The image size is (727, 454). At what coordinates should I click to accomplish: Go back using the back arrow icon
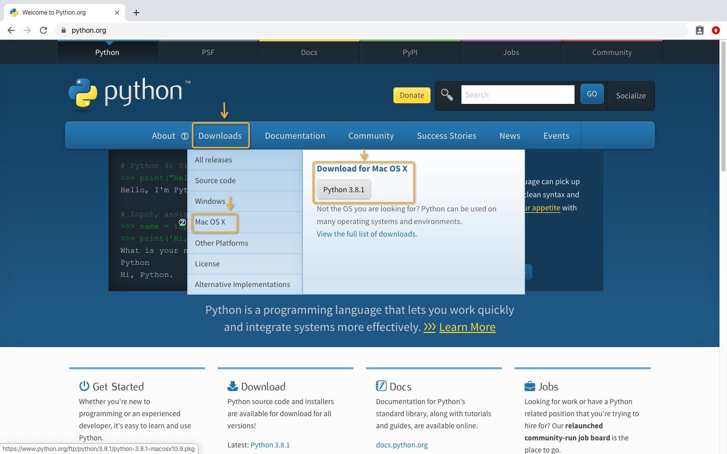11,30
